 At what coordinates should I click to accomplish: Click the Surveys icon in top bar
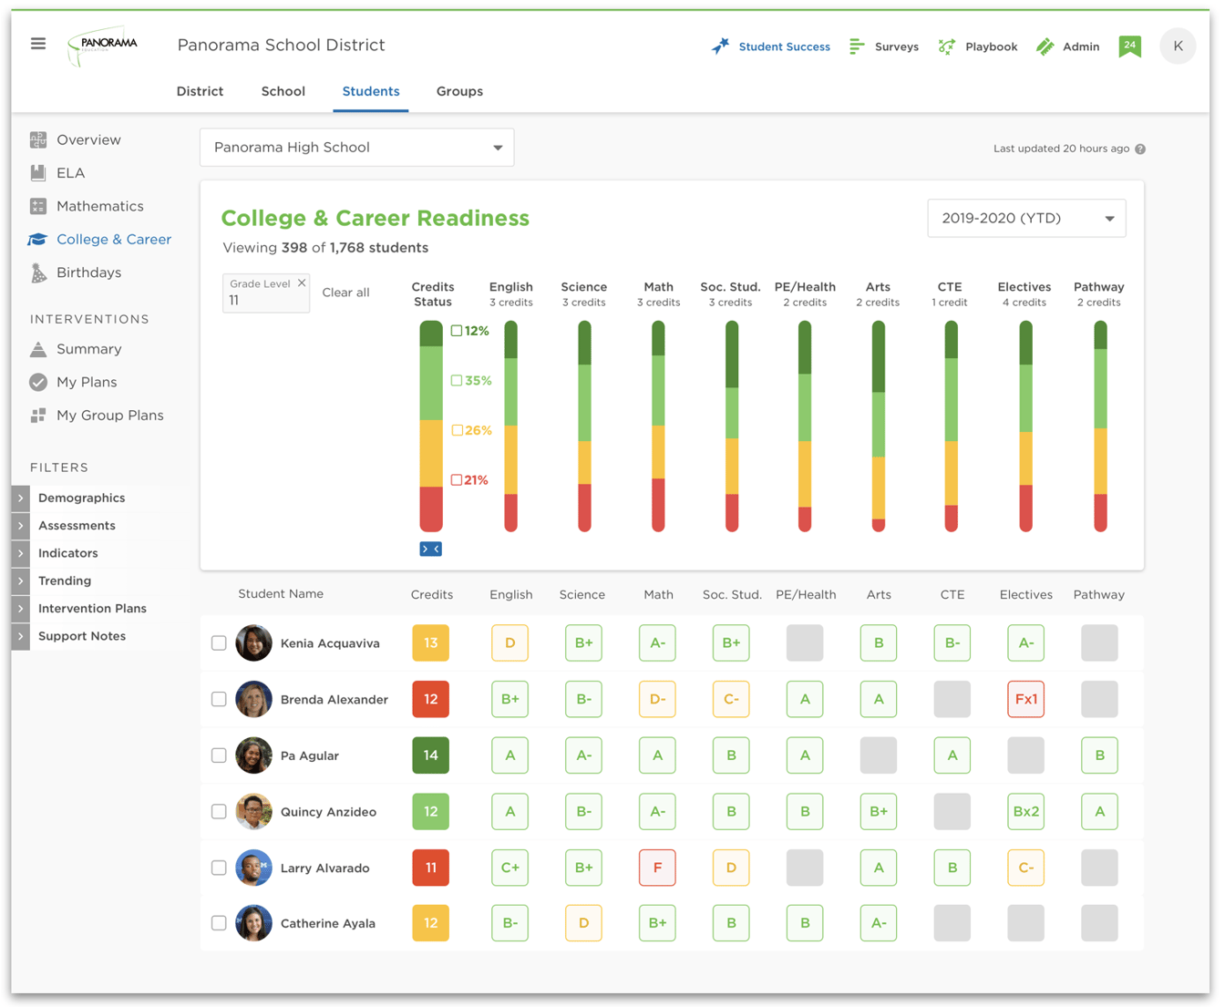[x=857, y=46]
